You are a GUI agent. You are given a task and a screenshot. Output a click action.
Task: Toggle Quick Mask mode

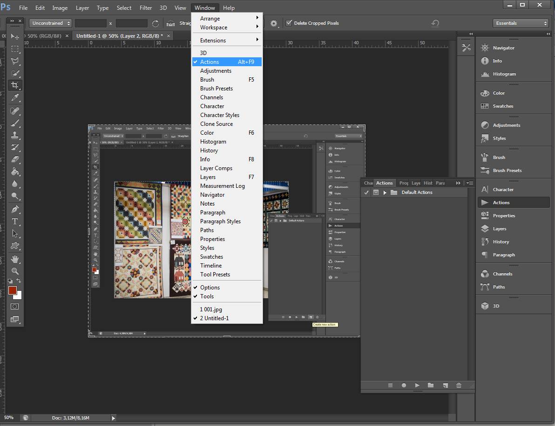point(15,307)
